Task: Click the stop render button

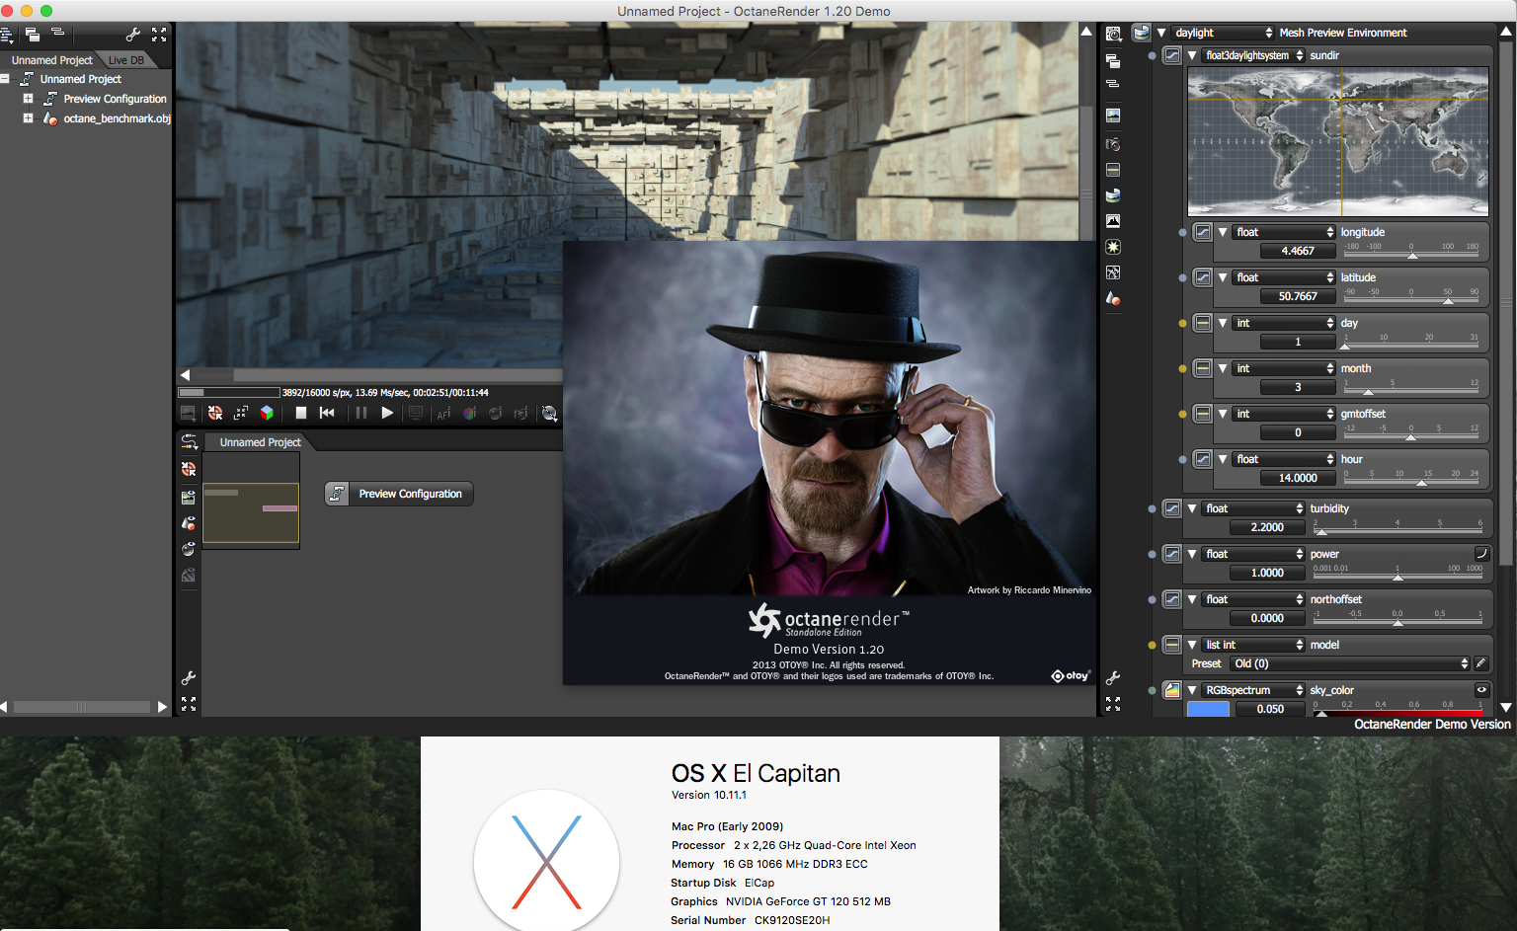Action: [301, 413]
